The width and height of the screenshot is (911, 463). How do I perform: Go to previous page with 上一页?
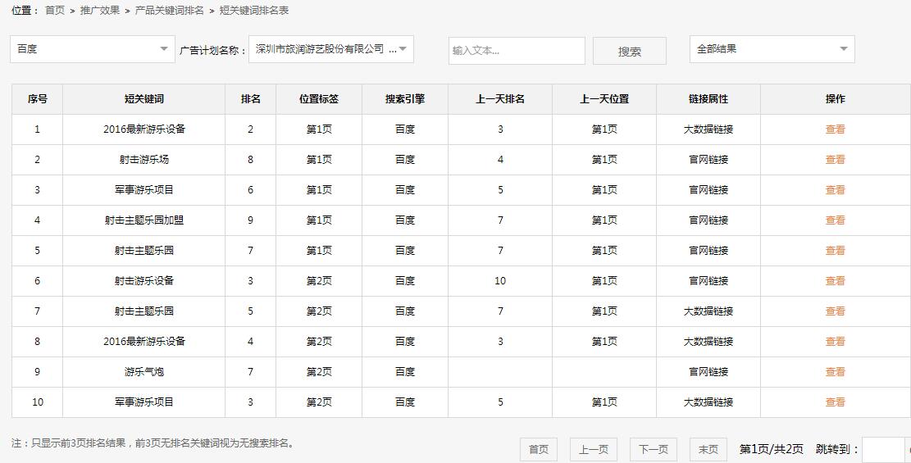593,449
